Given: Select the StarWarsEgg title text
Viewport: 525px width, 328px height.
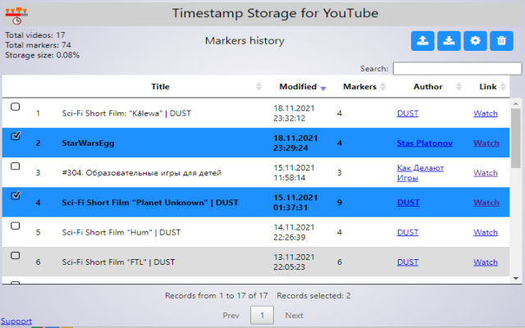Looking at the screenshot, I should pos(88,143).
